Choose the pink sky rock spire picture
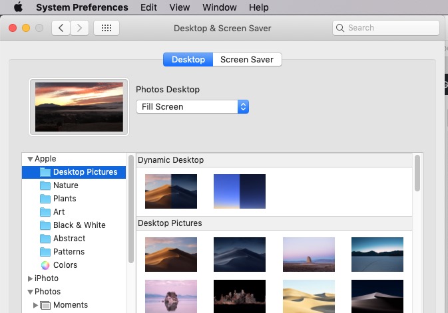This screenshot has width=448, height=313. [x=309, y=255]
